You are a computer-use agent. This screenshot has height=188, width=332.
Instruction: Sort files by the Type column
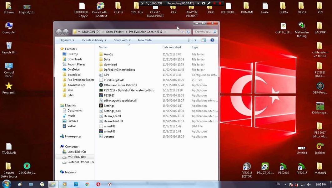195,47
